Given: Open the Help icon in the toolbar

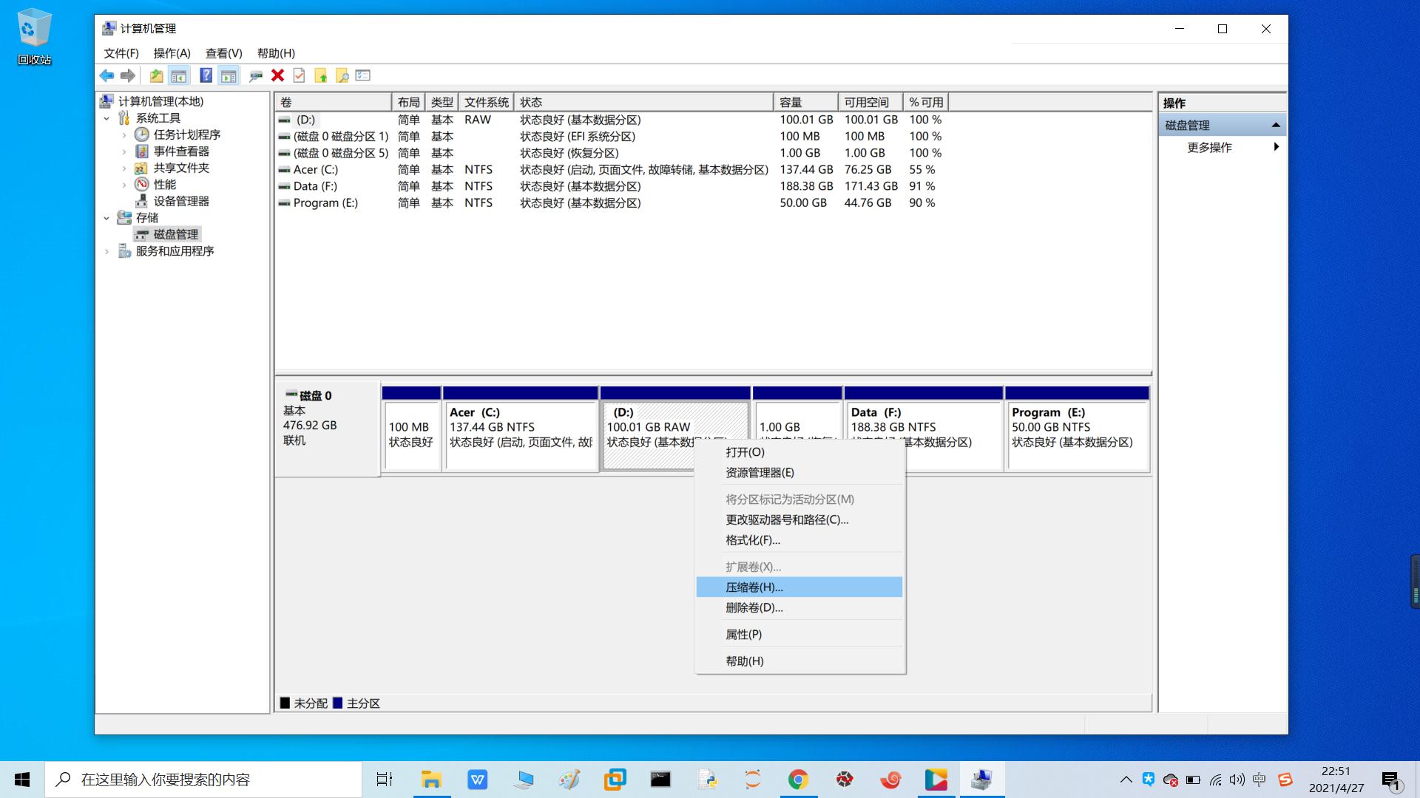Looking at the screenshot, I should click(206, 75).
